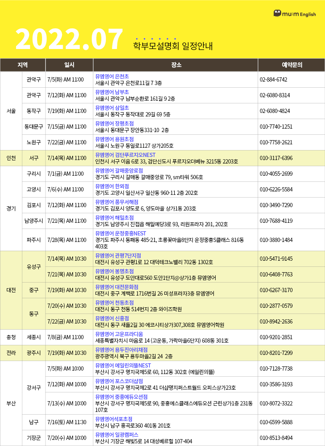This screenshot has height=446, width=325.
Task: Open the 뮤엠영어 천동초점 link
Action: [114, 302]
